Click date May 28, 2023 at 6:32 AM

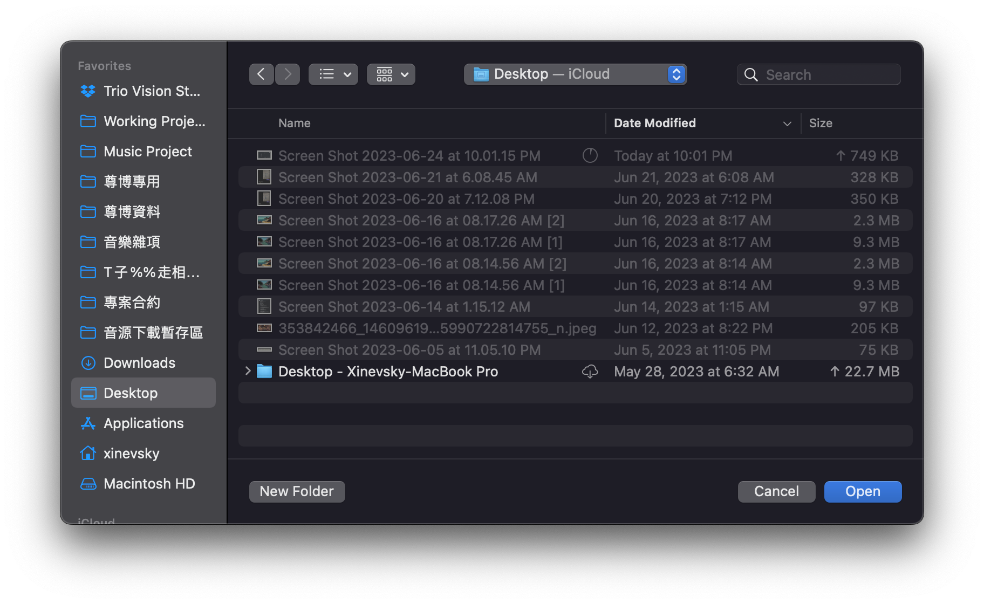pyautogui.click(x=696, y=371)
